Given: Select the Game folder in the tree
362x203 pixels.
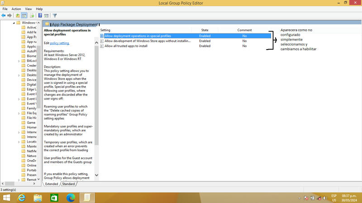Looking at the screenshot, I should tap(31, 123).
